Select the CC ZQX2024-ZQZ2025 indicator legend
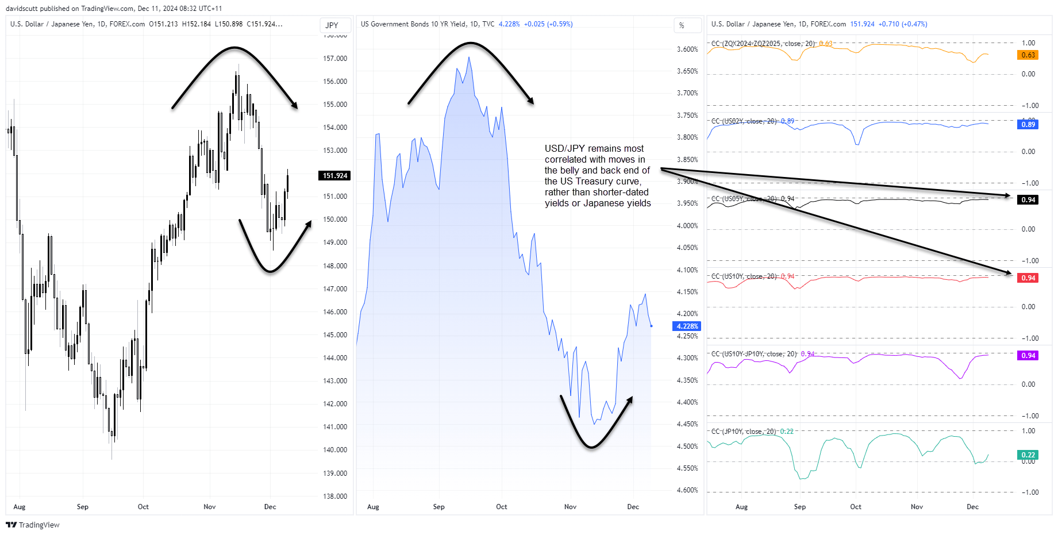The height and width of the screenshot is (535, 1058). coord(772,44)
